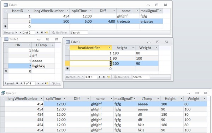
Task: Click the Search box in Table3
Action: point(141,77)
